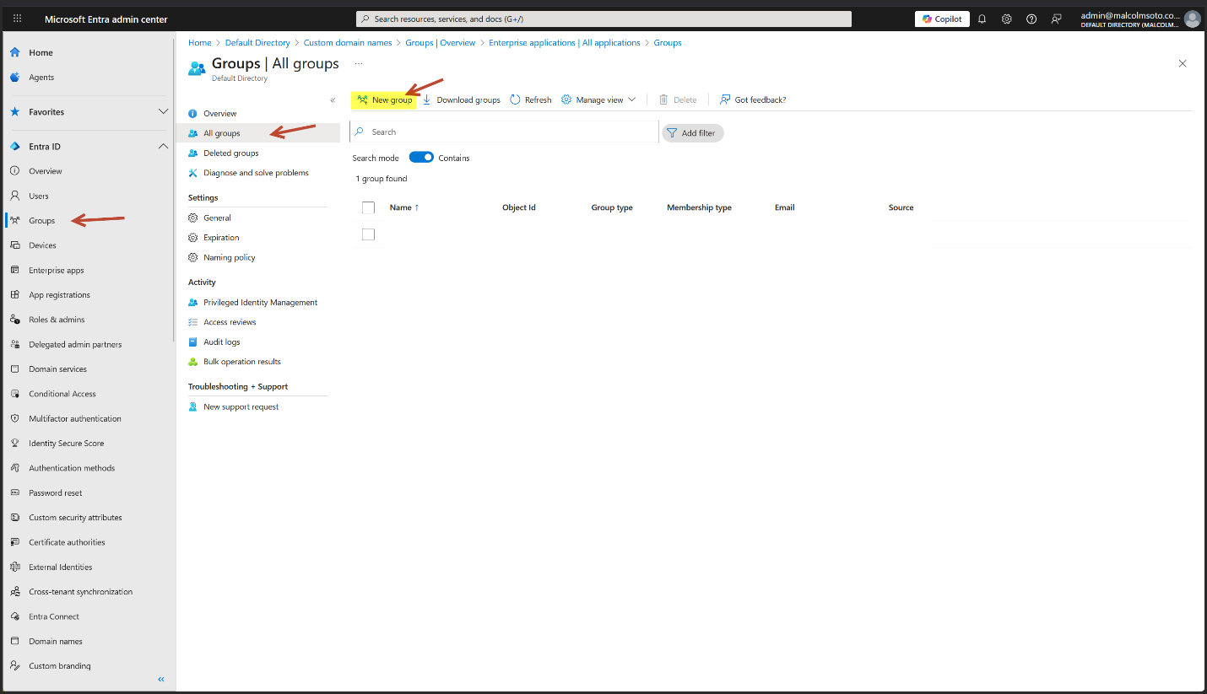
Task: Tick the checkbox for the first group row
Action: [x=368, y=234]
